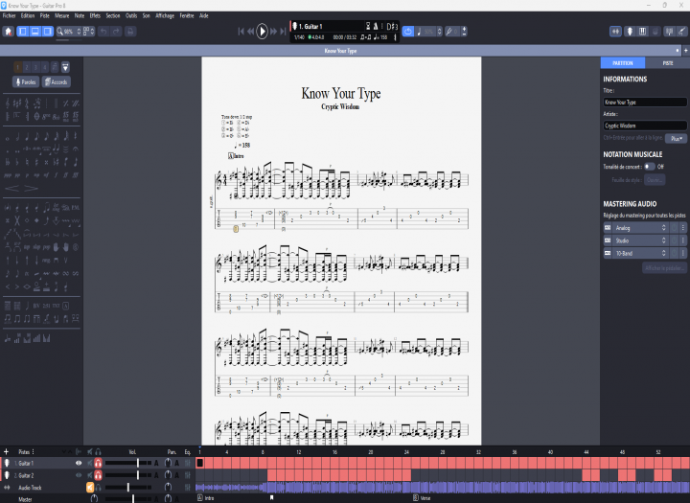
Task: Open the Accords chord tool
Action: pyautogui.click(x=56, y=81)
